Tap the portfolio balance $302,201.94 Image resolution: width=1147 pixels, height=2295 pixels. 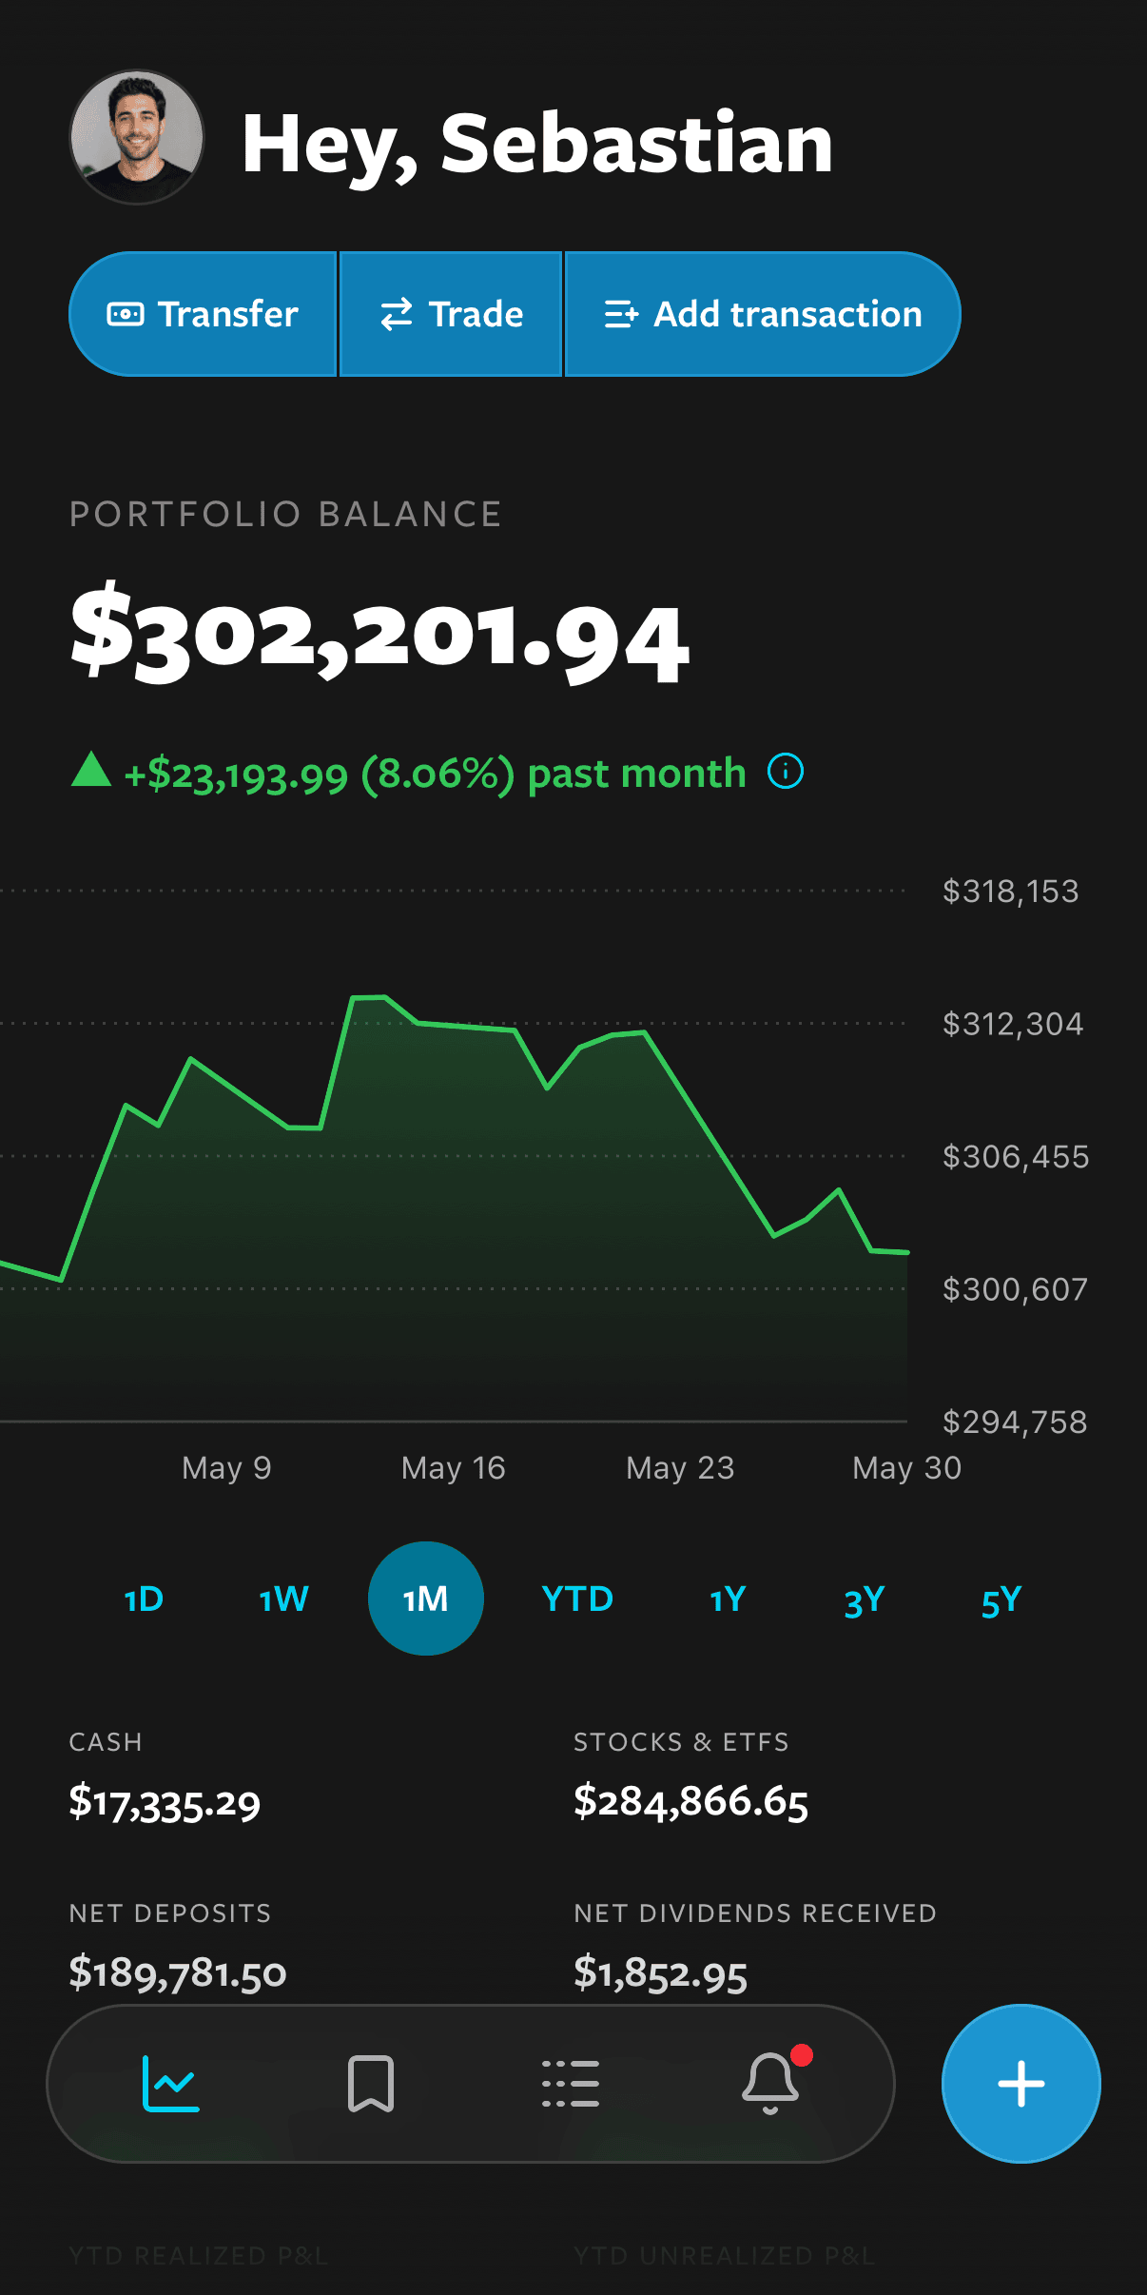(379, 634)
